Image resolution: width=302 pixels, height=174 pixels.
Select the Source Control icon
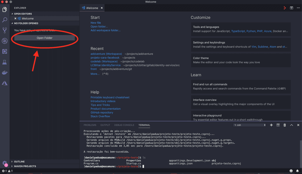pyautogui.click(x=4, y=30)
